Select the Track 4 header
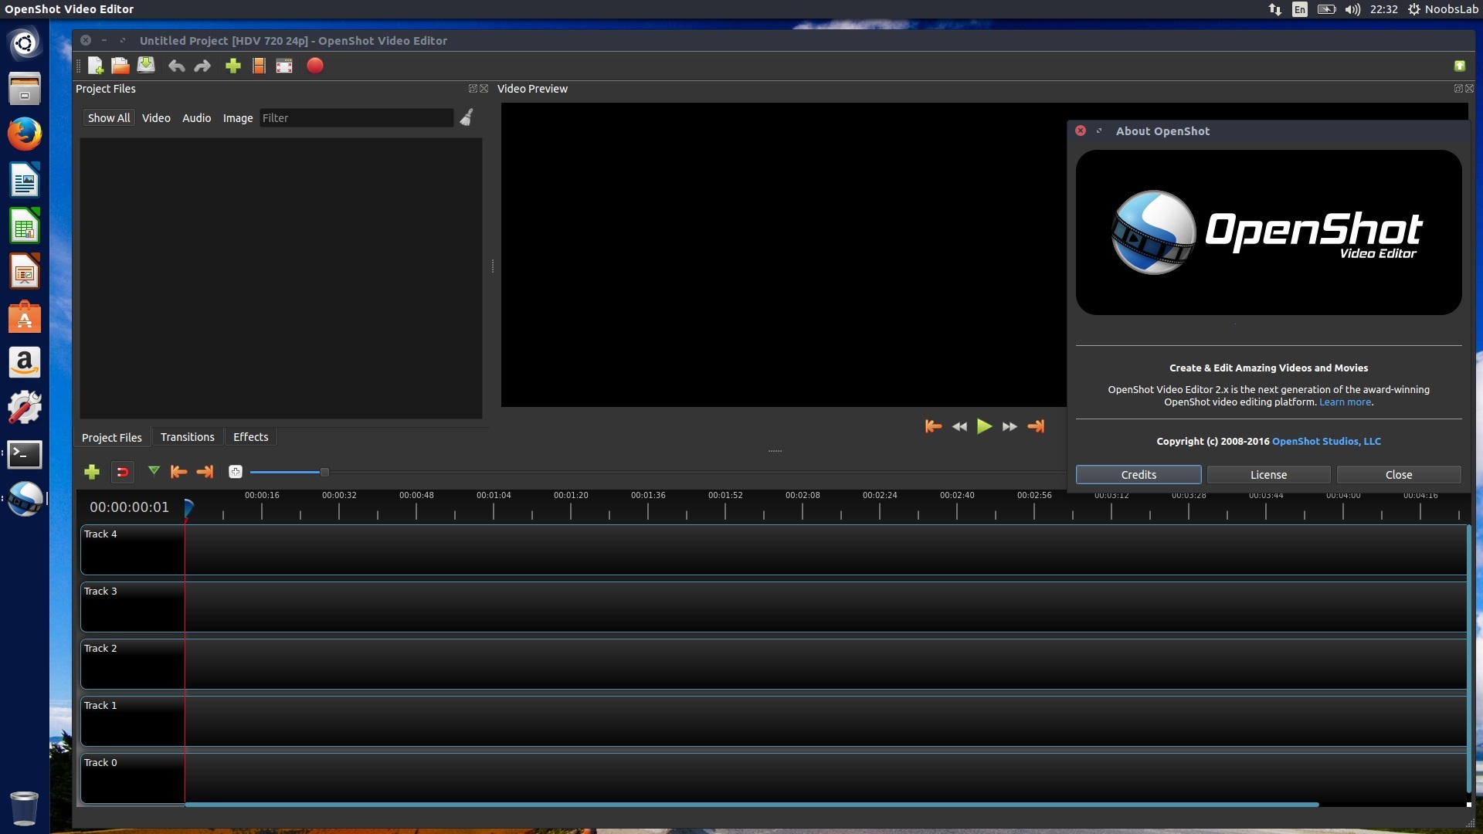 coord(133,550)
